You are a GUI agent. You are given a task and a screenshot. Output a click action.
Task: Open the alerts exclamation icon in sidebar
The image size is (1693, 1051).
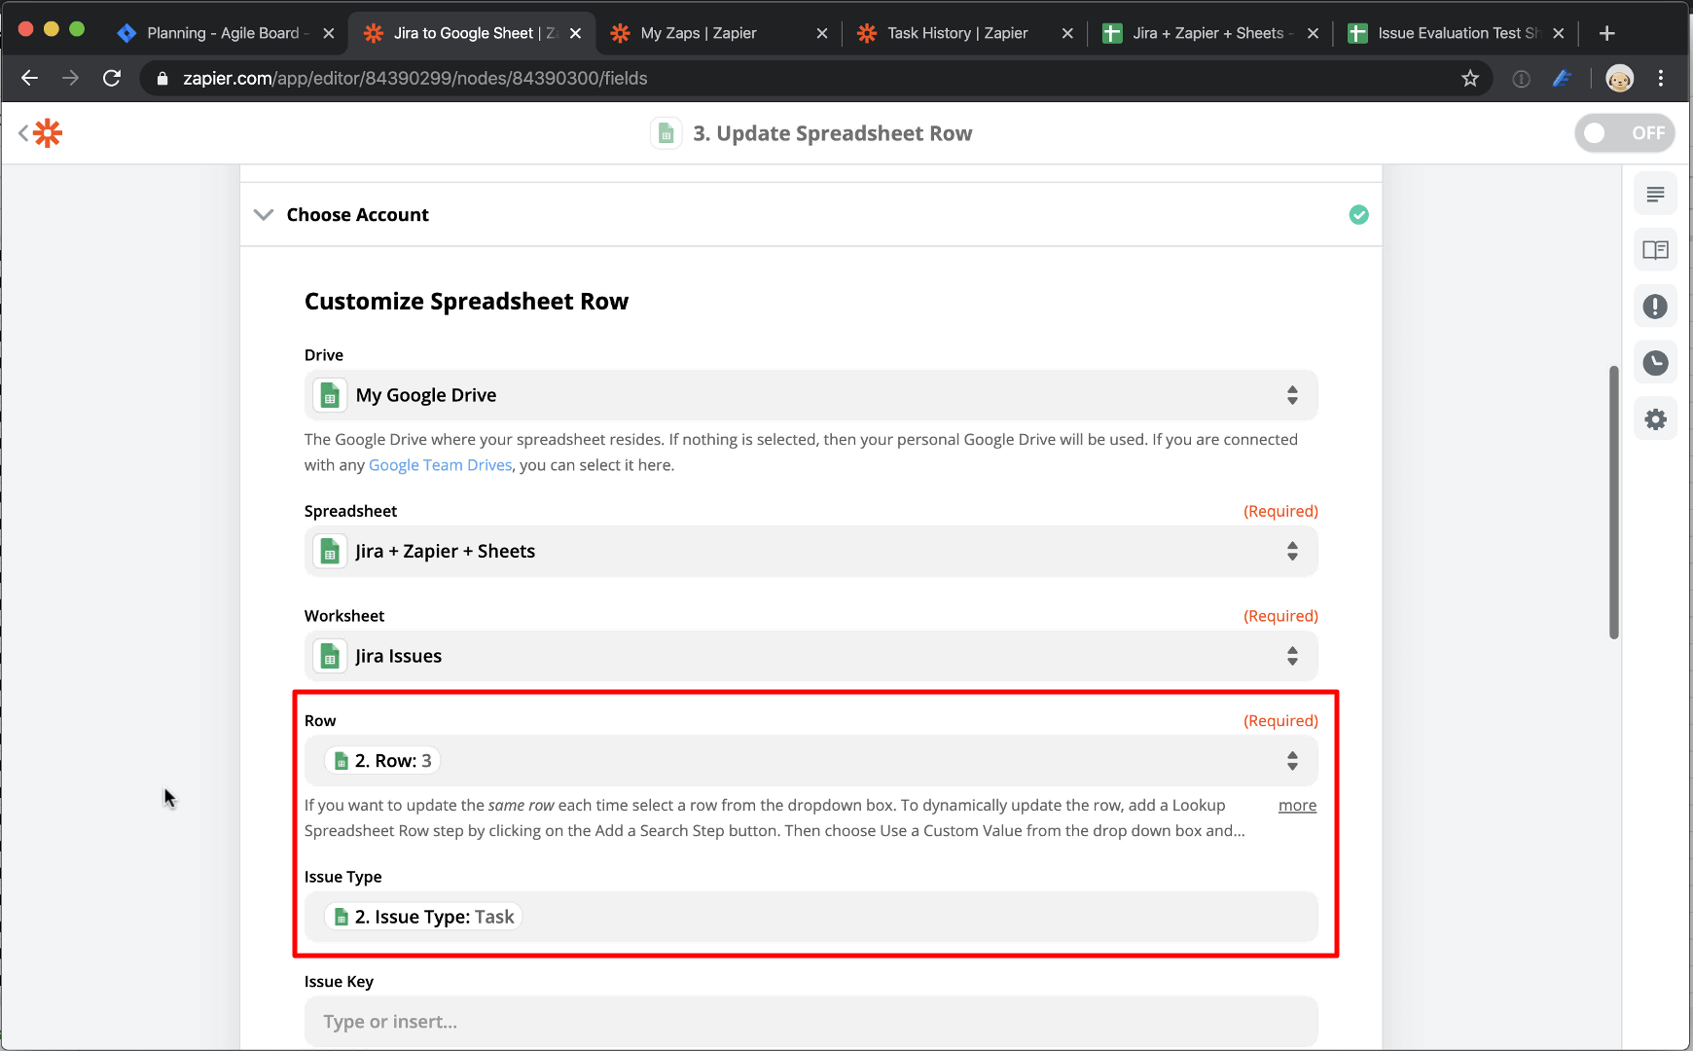[1655, 307]
